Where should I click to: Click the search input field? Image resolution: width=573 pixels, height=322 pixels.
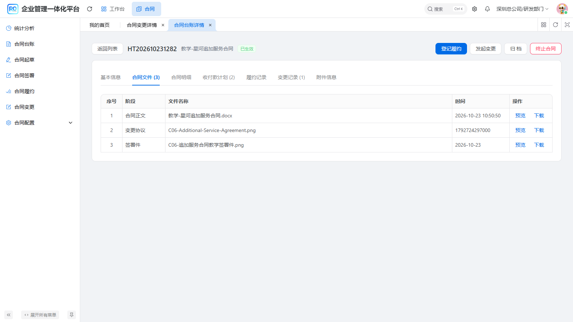pyautogui.click(x=446, y=9)
